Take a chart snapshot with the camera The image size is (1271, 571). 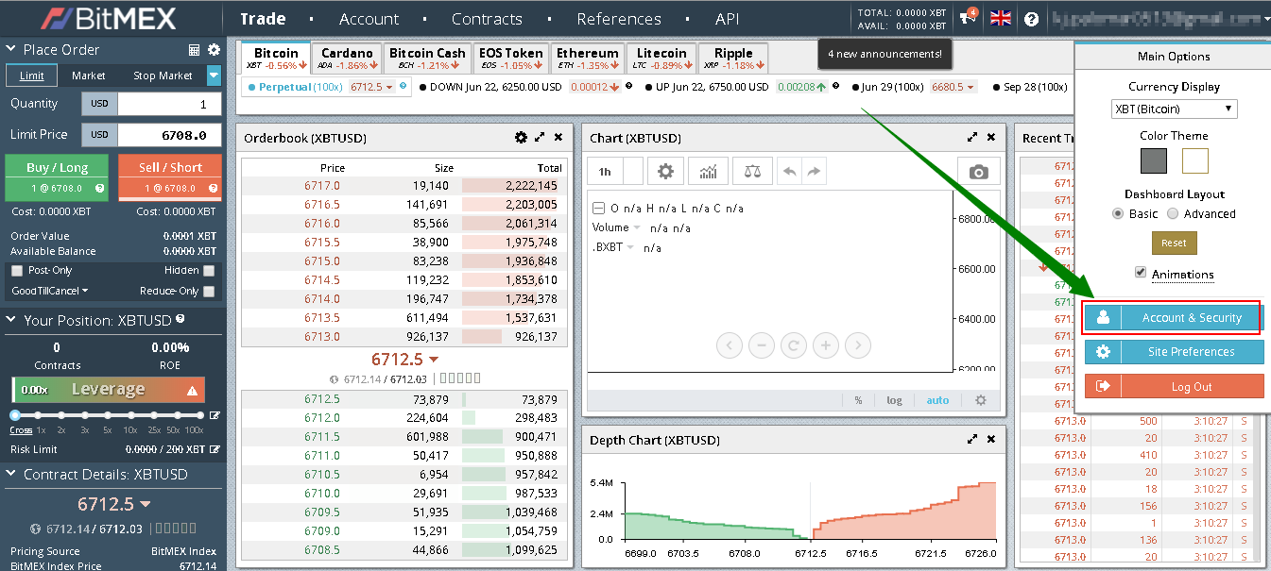point(978,172)
